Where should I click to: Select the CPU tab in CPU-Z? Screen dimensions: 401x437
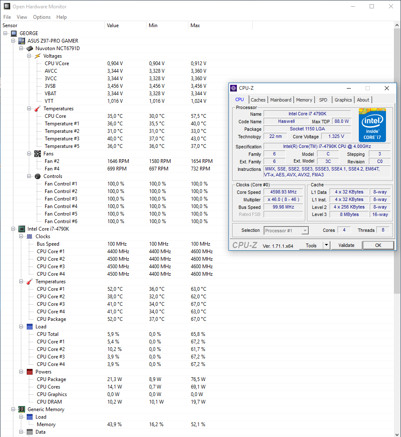pyautogui.click(x=240, y=99)
